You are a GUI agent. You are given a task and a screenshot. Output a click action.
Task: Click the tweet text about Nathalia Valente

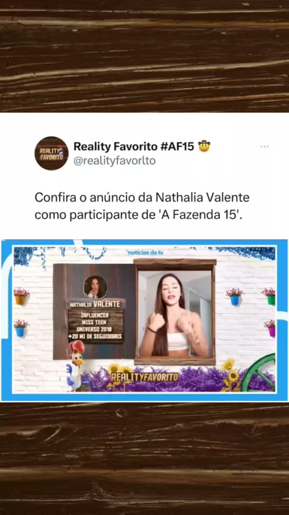[142, 207]
